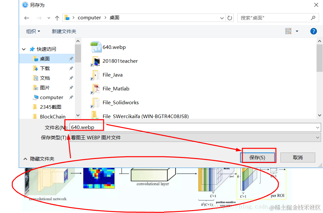The width and height of the screenshot is (323, 213).
Task: Click file list scrollbar down arrow
Action: pyautogui.click(x=319, y=115)
